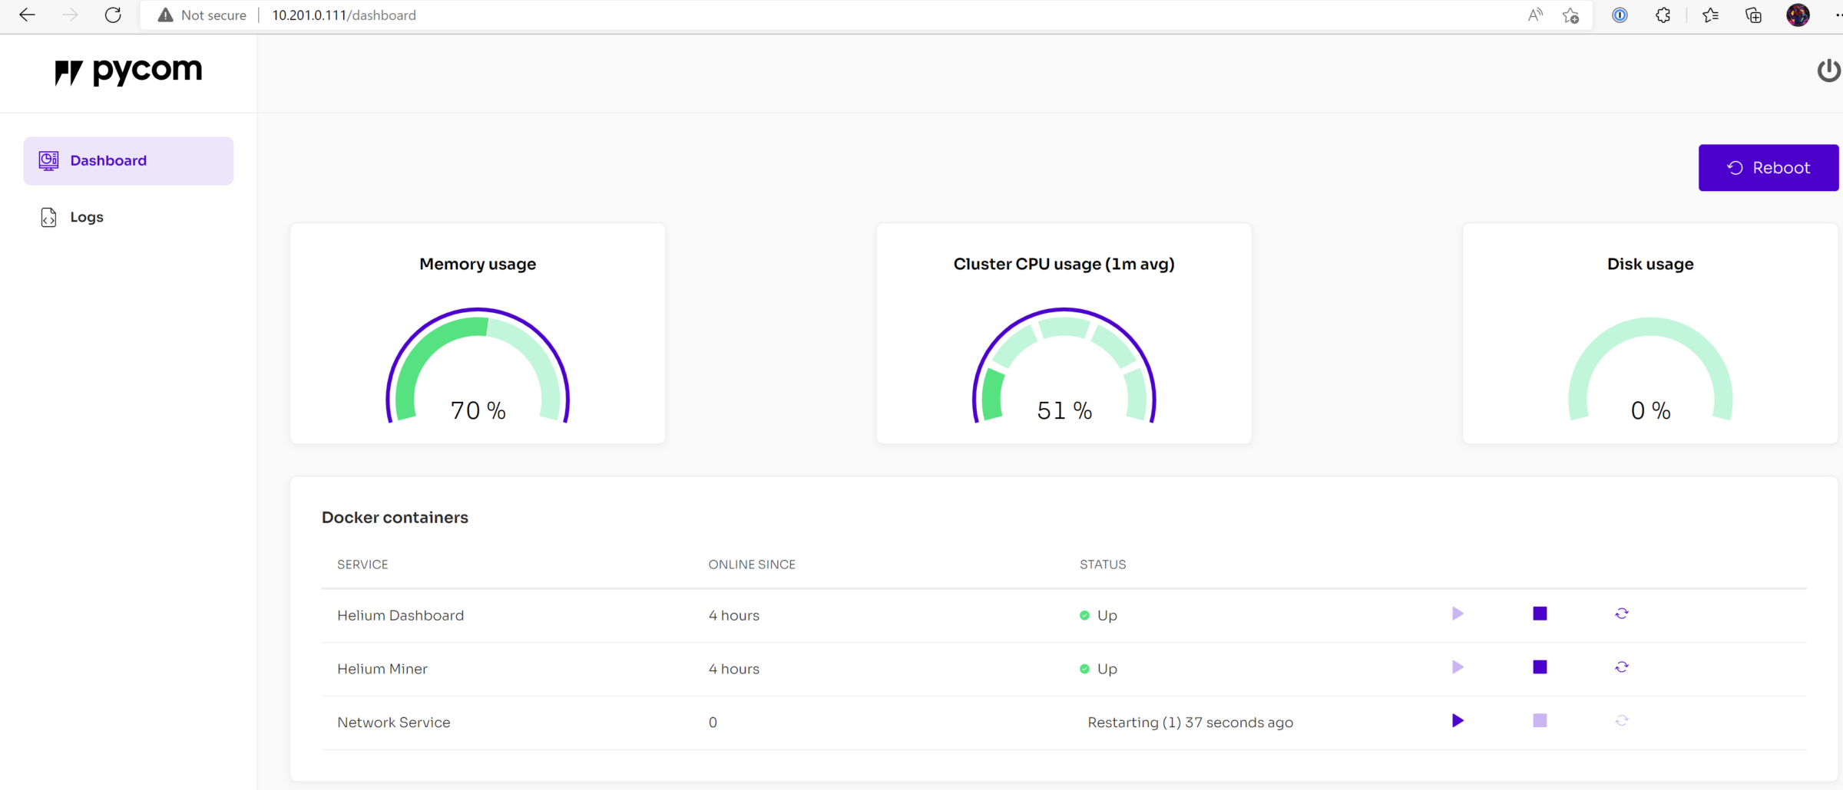The width and height of the screenshot is (1843, 790).
Task: Click the pycom logo
Action: coord(128,71)
